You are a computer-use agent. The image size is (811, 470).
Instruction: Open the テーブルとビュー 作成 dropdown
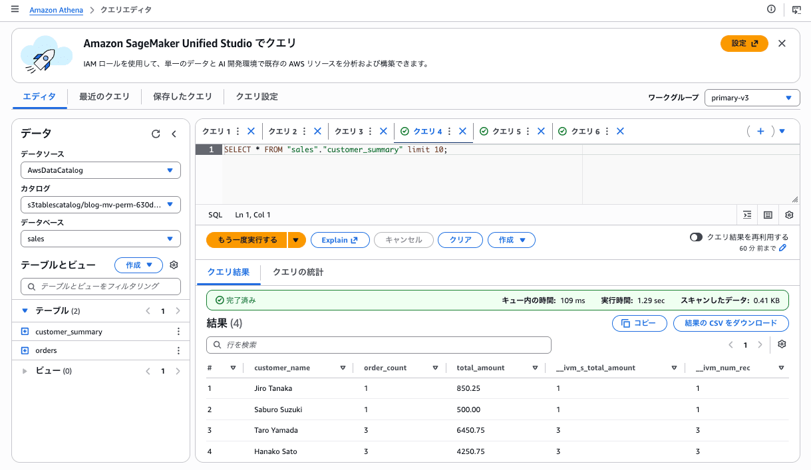coord(138,265)
